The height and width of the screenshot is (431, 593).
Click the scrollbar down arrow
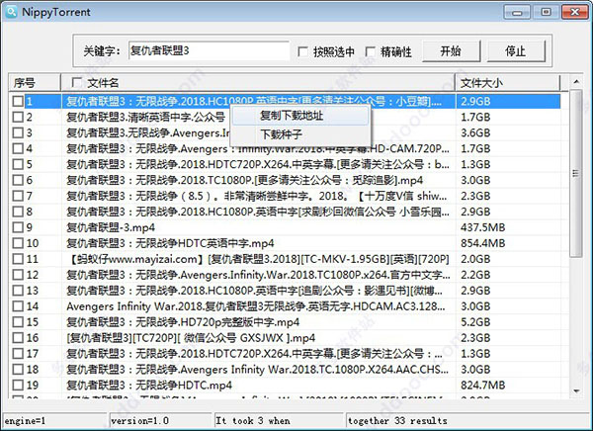click(x=576, y=390)
